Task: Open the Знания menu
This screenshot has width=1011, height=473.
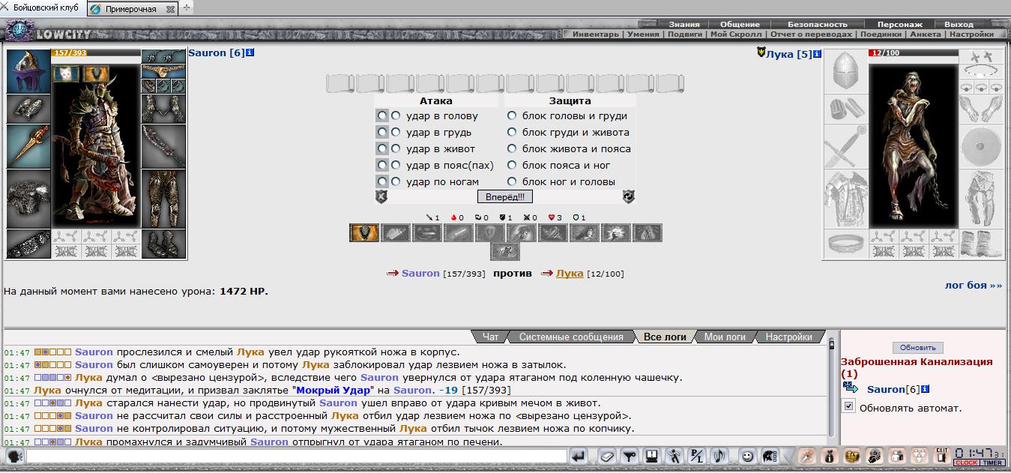Action: click(684, 24)
